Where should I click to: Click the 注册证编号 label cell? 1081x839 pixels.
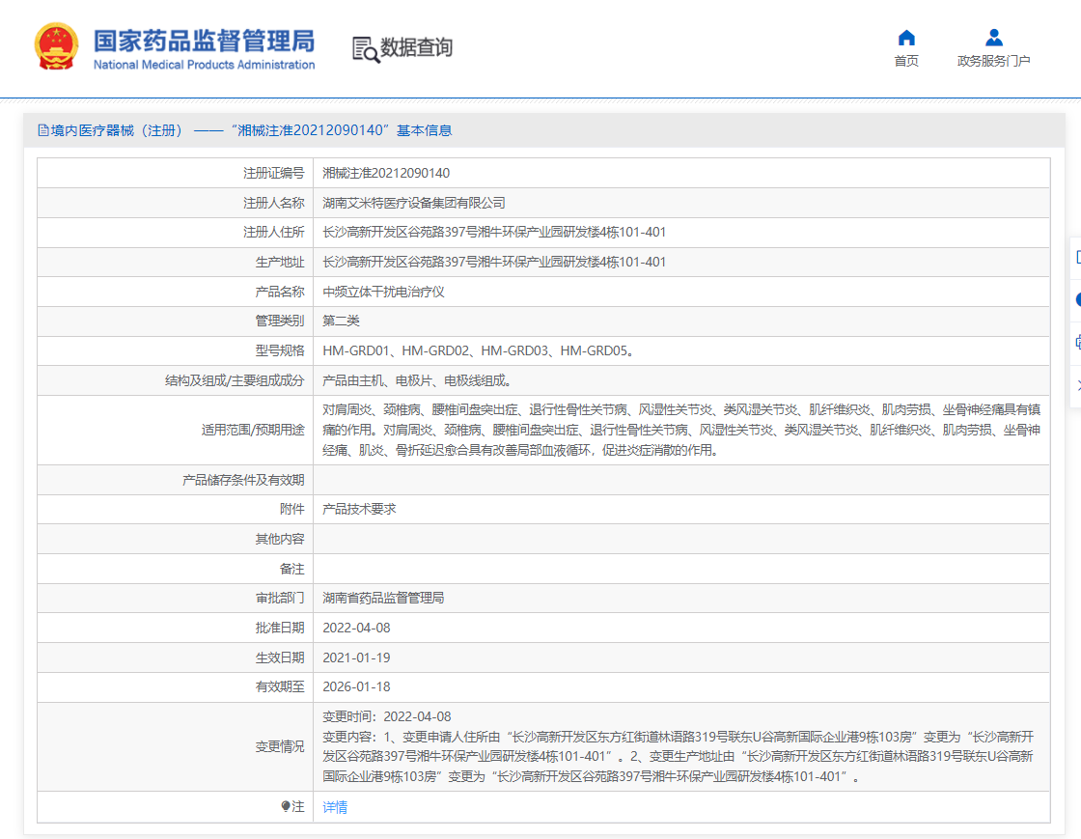175,173
